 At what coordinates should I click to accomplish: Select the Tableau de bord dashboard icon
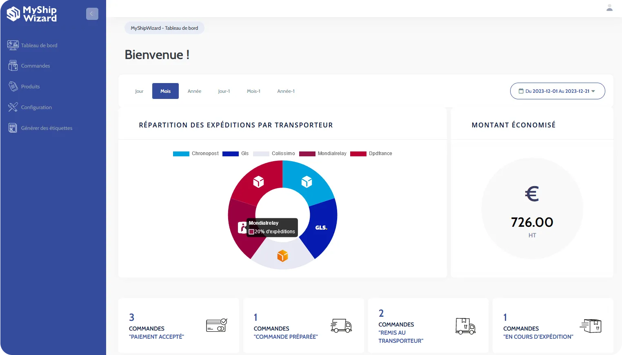click(13, 45)
